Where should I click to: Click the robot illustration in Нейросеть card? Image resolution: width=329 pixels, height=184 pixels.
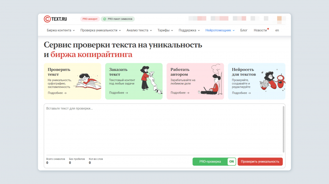pos(280,81)
